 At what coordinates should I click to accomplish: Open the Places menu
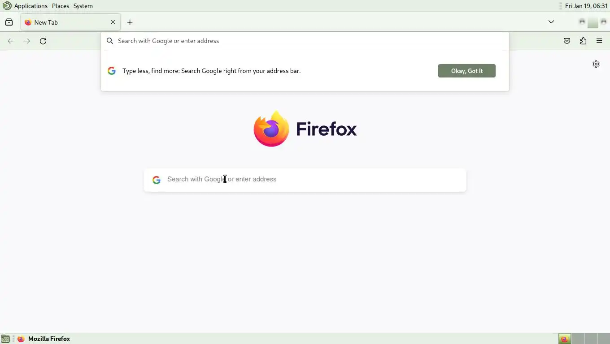point(61,6)
